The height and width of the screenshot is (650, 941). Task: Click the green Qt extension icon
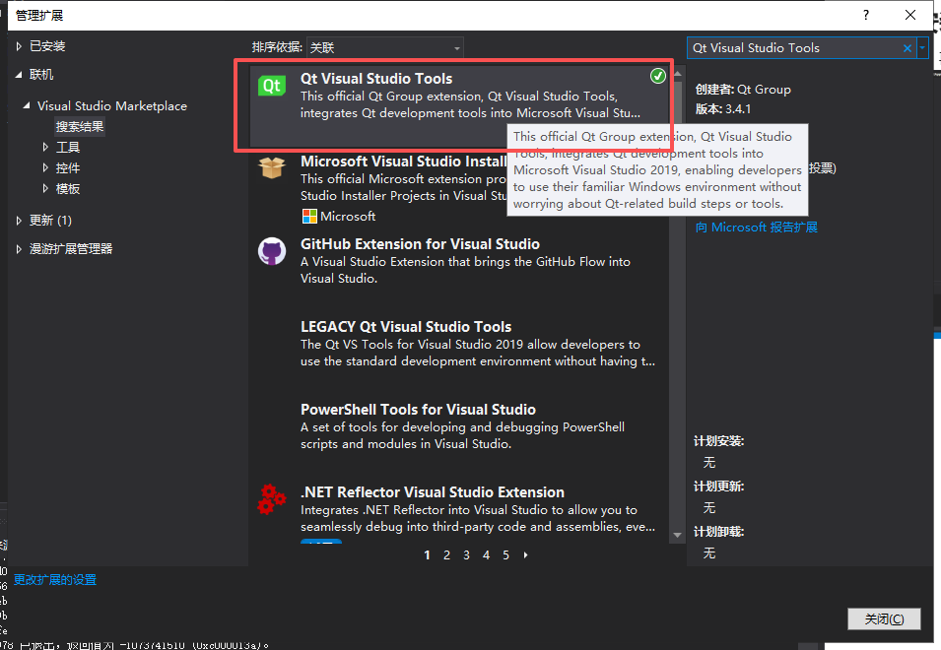[272, 85]
